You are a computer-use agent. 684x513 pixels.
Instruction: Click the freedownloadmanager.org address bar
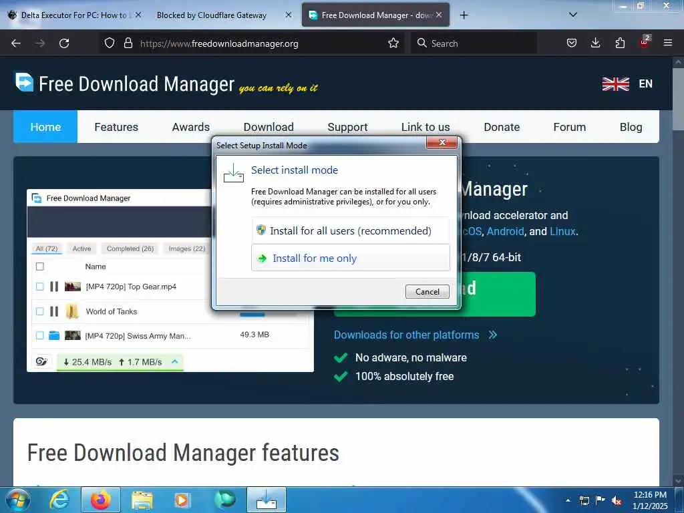tap(253, 43)
